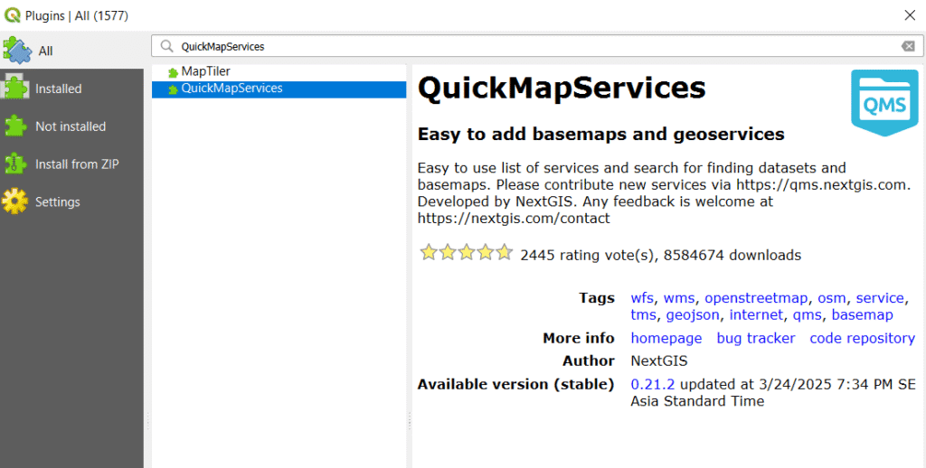Click the fifth rating star
The width and height of the screenshot is (926, 468).
505,253
